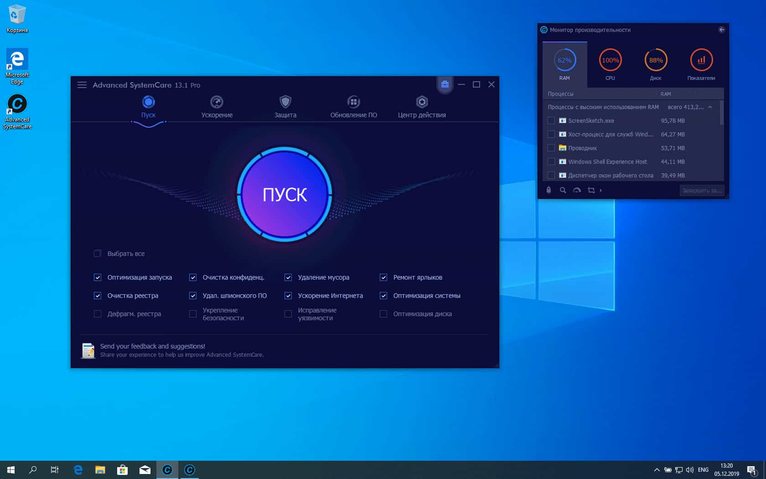Click the Защита shield icon
Image resolution: width=766 pixels, height=479 pixels.
[285, 102]
